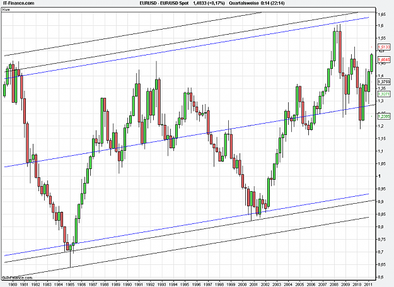Select the 2005 year label
The width and height of the screenshot is (394, 287).
(x=300, y=284)
